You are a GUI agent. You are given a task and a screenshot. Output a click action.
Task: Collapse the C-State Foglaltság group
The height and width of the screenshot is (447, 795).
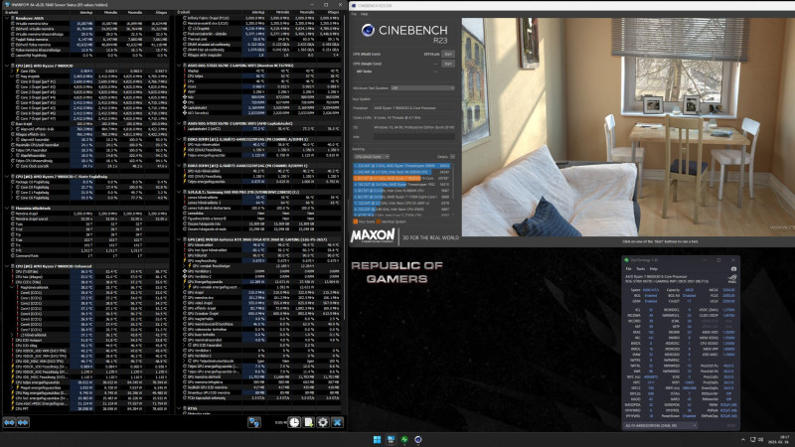(7, 177)
